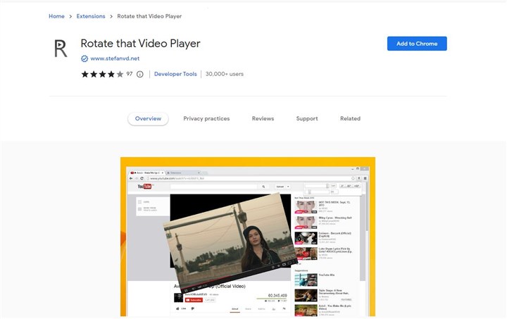Click the 97 ratings count
Screen dimensions: 507x319
click(130, 74)
